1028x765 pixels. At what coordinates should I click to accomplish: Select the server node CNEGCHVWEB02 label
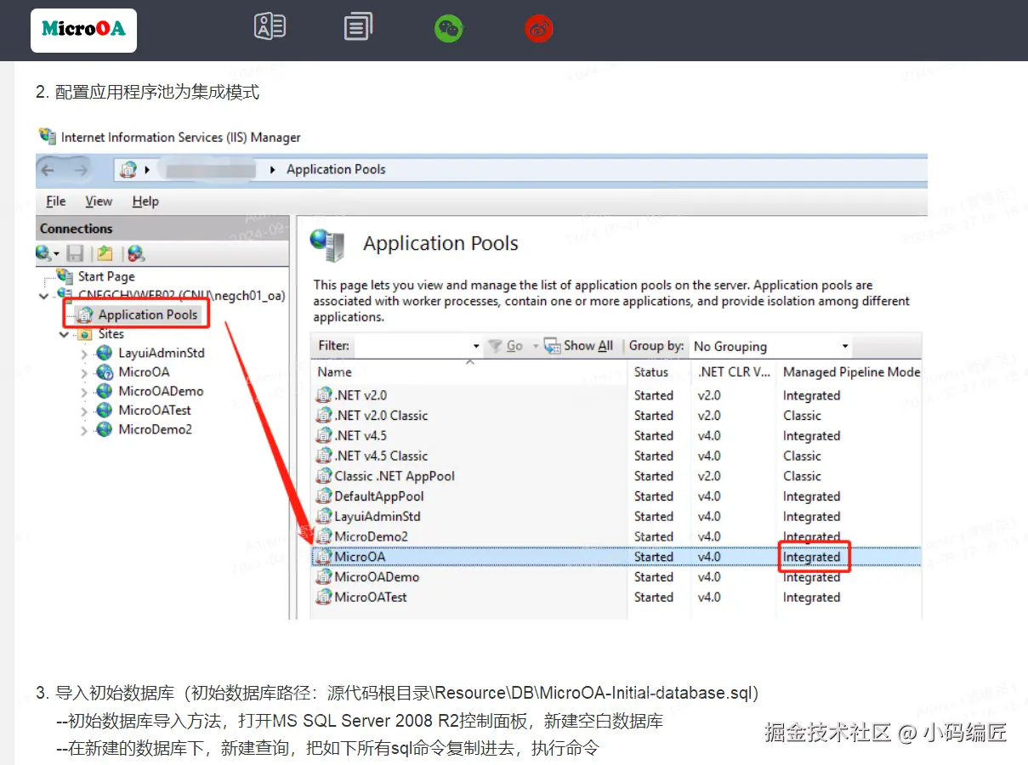click(181, 295)
